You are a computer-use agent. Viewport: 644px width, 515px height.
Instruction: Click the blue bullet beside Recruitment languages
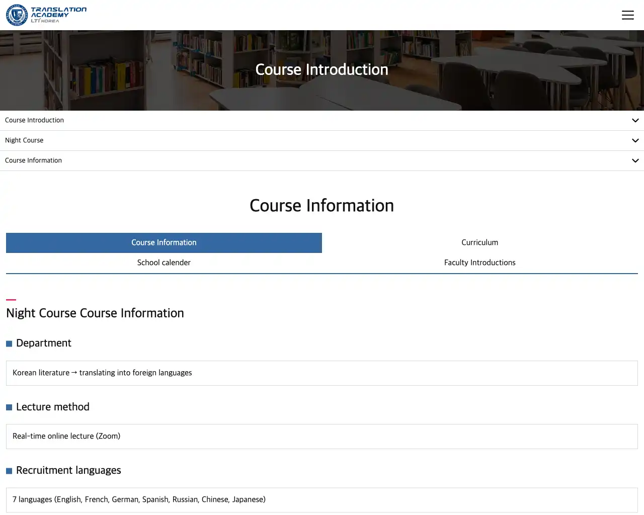(x=9, y=471)
